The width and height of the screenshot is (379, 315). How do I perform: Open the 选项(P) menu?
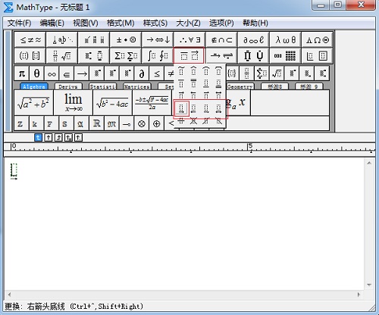[x=221, y=23]
